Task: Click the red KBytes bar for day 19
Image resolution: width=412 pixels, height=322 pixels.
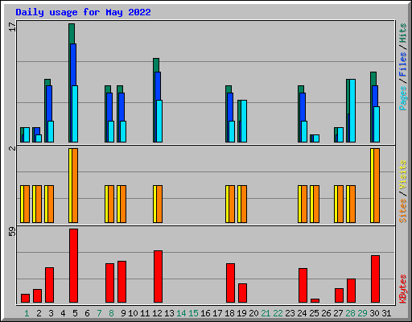Action: (x=242, y=293)
